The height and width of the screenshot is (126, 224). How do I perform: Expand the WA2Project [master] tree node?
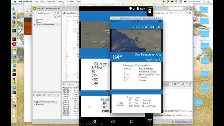coord(34,24)
